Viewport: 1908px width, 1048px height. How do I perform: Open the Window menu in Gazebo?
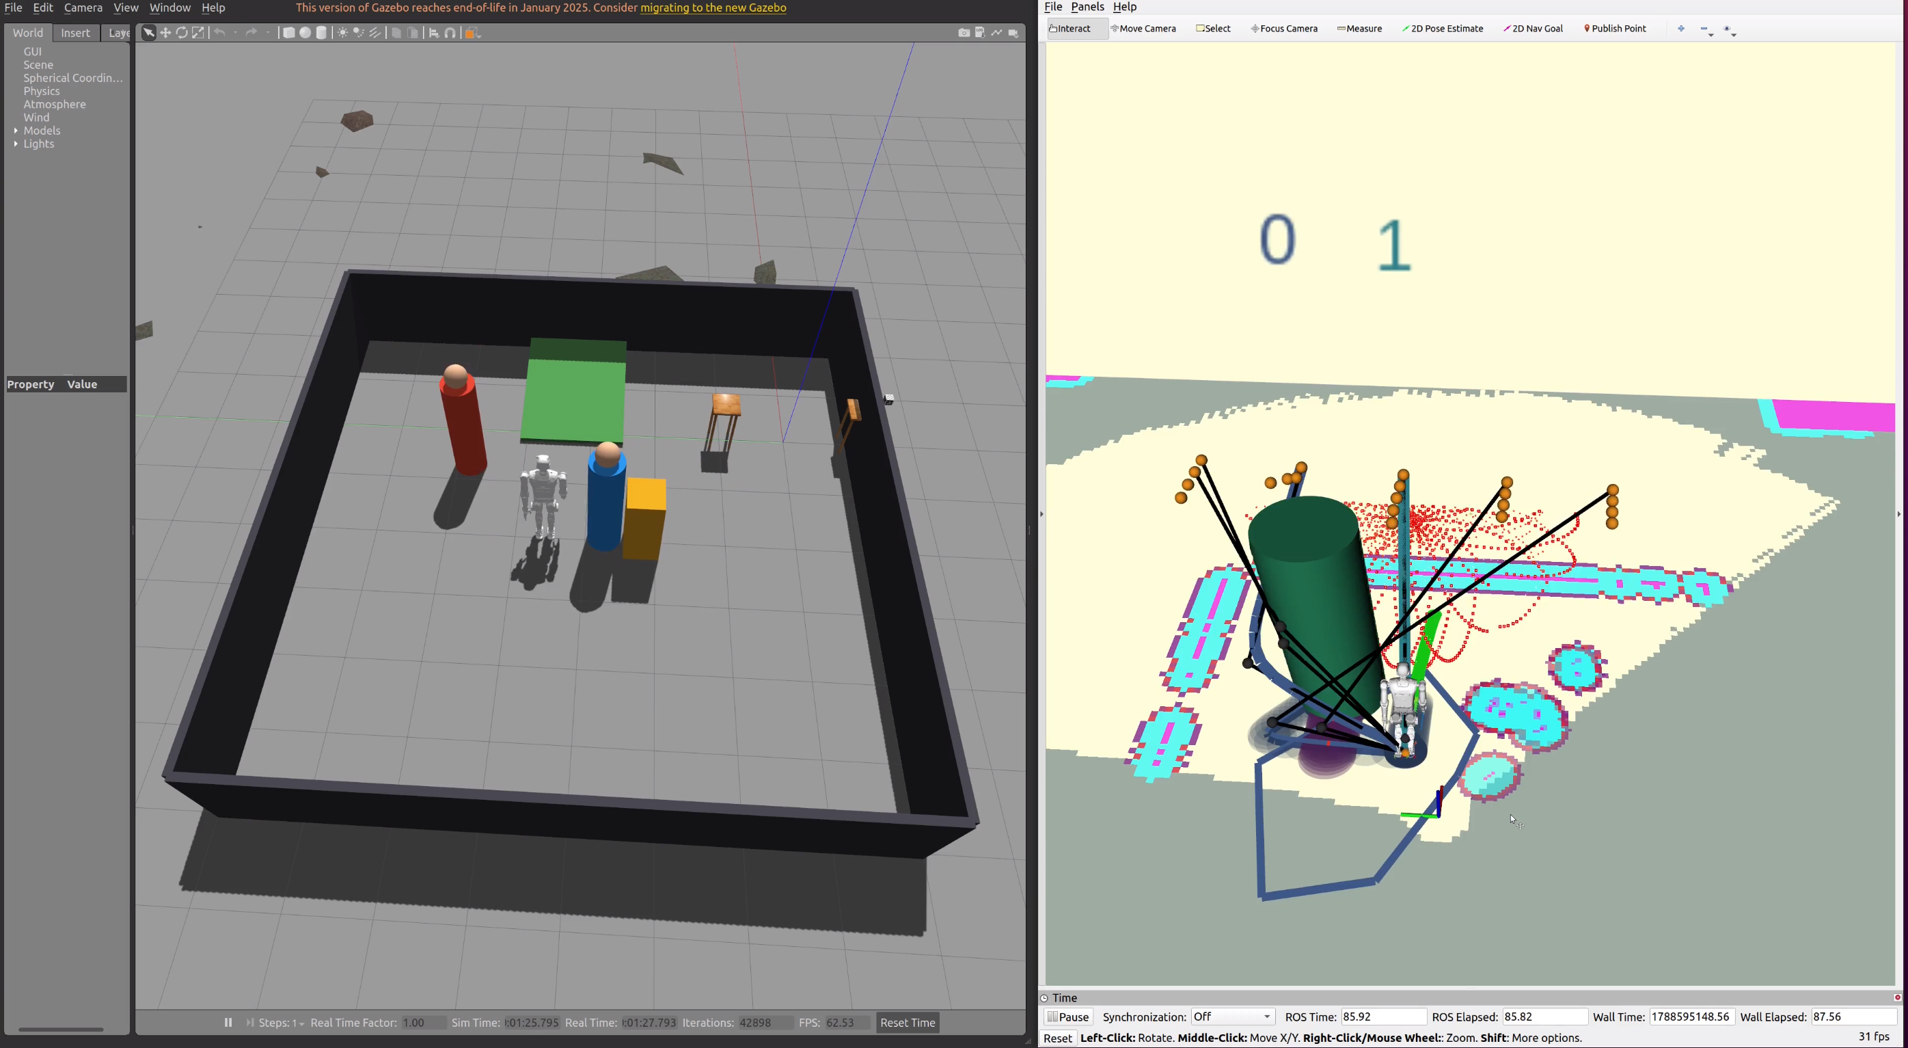169,8
